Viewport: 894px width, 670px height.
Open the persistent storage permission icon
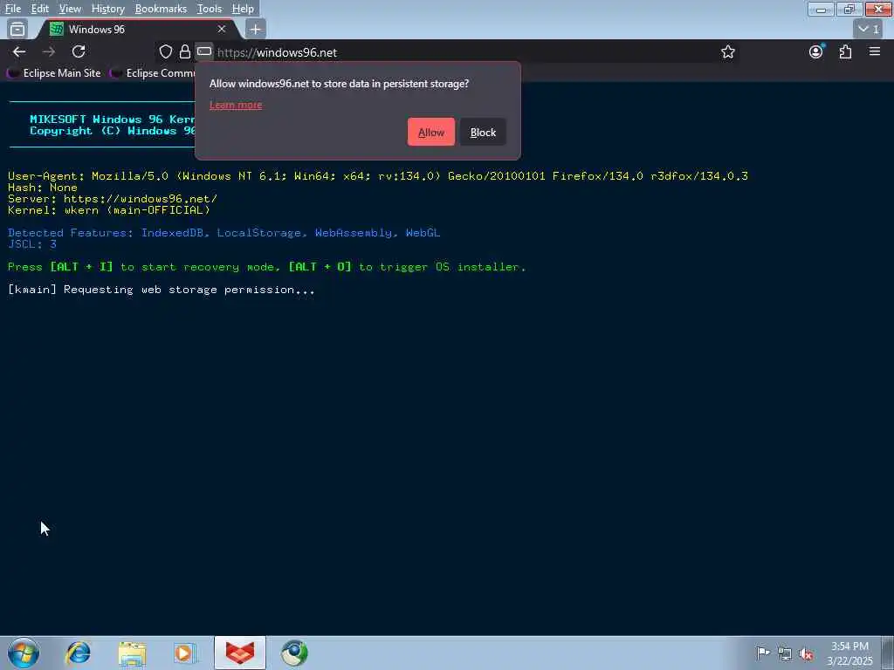tap(204, 51)
